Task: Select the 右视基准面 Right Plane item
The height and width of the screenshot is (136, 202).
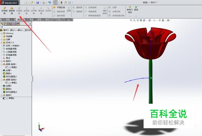Action: pyautogui.click(x=10, y=55)
